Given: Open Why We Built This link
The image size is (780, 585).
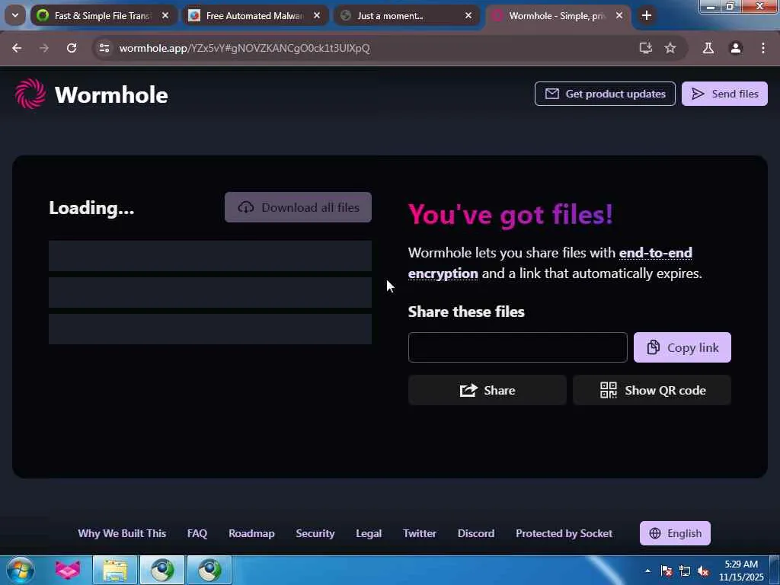Looking at the screenshot, I should pos(122,533).
